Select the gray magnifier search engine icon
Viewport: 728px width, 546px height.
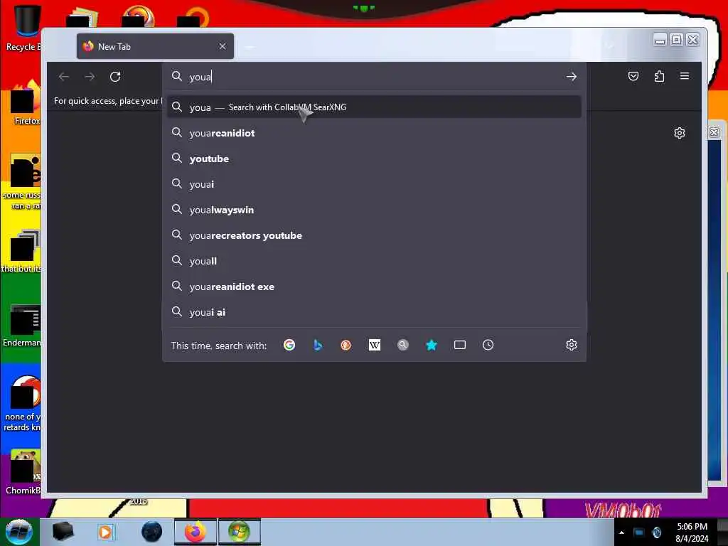(x=403, y=345)
